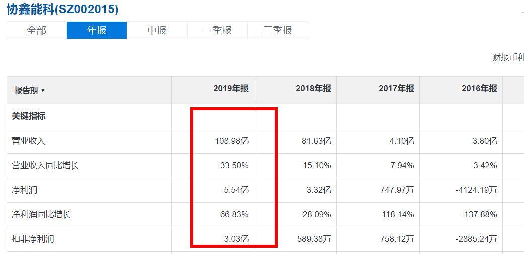Screen dimensions: 524x254
Task: Click the 营业收入同比增长 row label
Action: coord(45,165)
